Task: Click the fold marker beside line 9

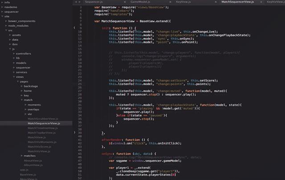Action: (x=74, y=27)
